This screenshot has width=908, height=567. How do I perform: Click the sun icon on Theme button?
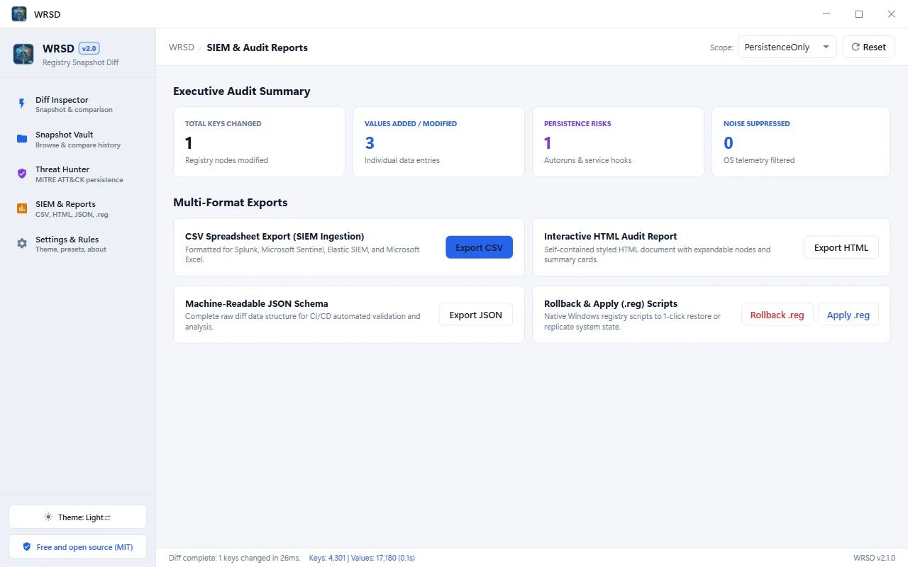coord(48,517)
